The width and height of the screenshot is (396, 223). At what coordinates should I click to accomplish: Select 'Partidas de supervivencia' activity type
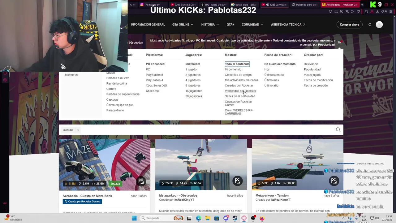123,94
